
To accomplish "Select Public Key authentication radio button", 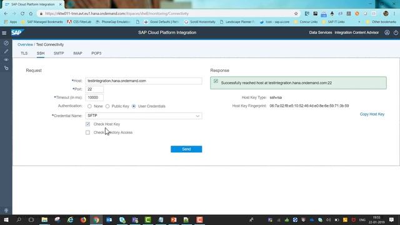I will (x=107, y=106).
